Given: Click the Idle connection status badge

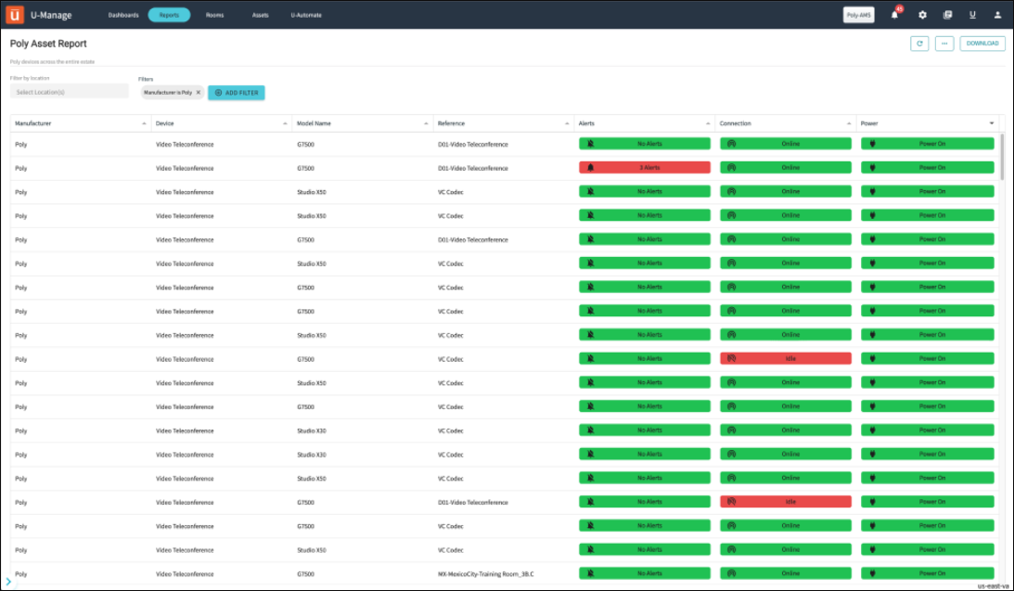Looking at the screenshot, I should click(785, 358).
